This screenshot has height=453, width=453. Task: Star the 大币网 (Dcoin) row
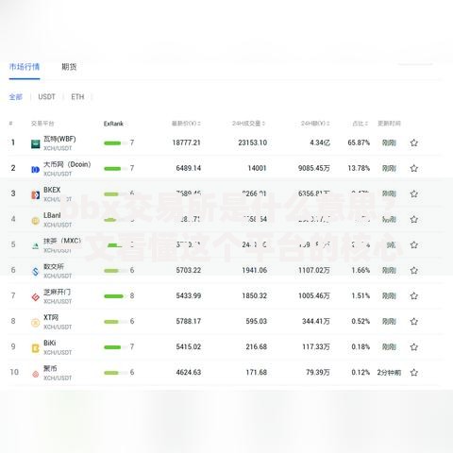pyautogui.click(x=414, y=168)
